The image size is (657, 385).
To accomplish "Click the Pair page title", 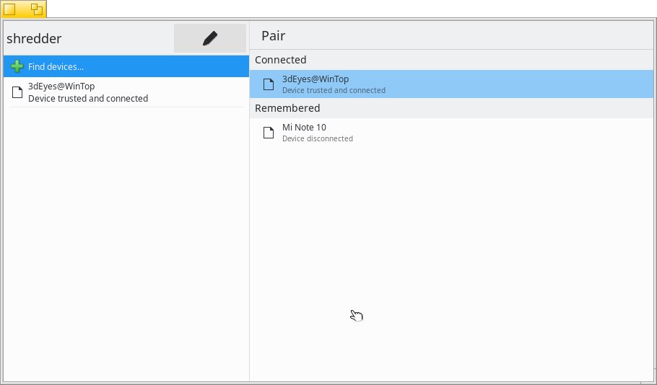I will click(273, 35).
